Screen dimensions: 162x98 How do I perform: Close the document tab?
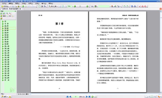(23, 9)
